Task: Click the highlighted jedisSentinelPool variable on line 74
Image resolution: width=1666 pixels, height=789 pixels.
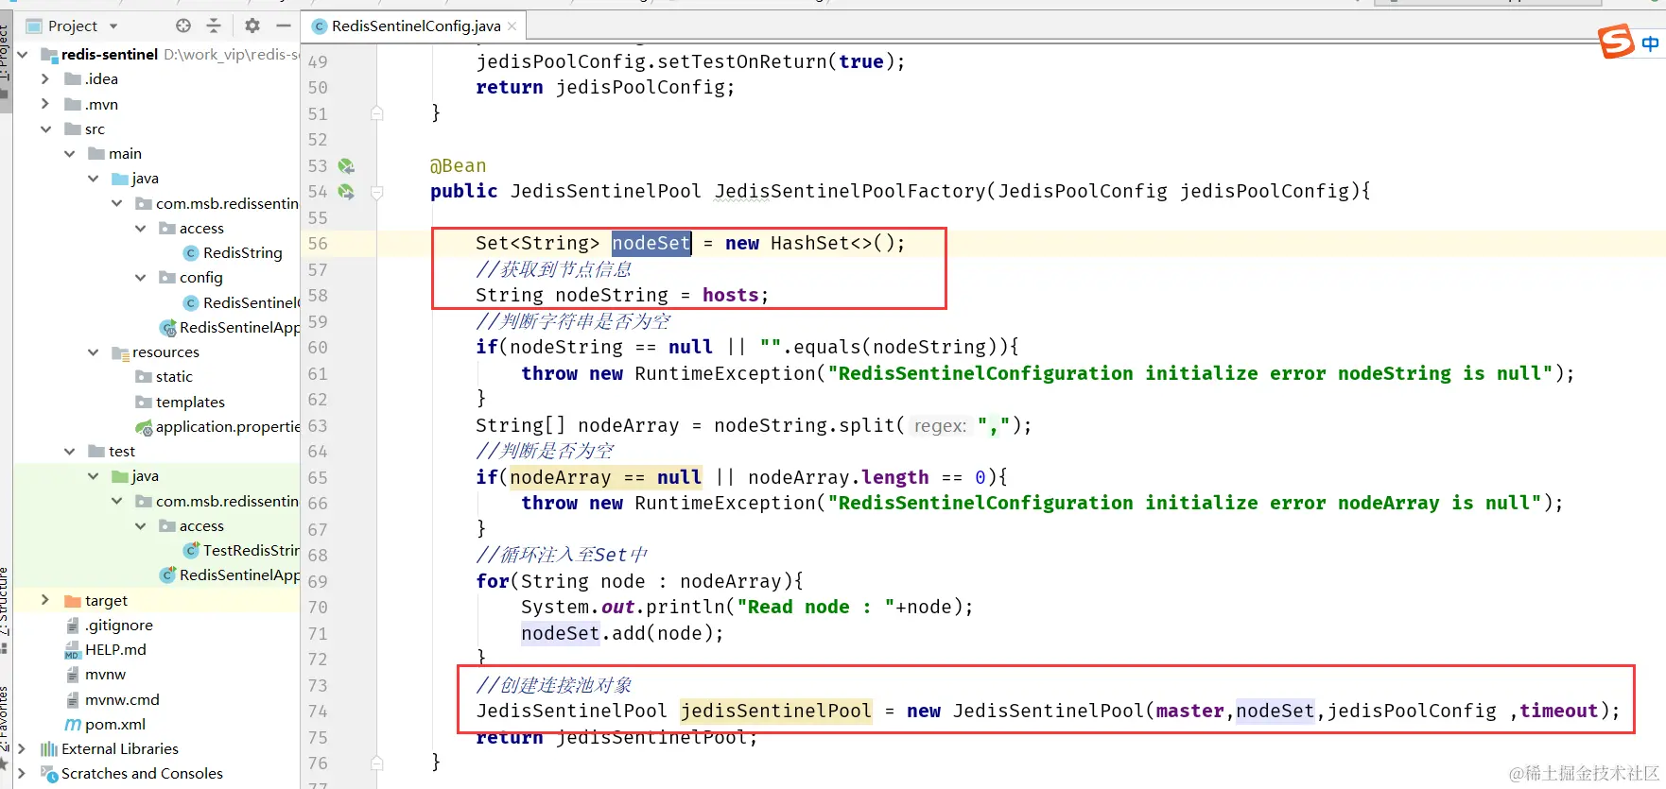Action: 776,711
